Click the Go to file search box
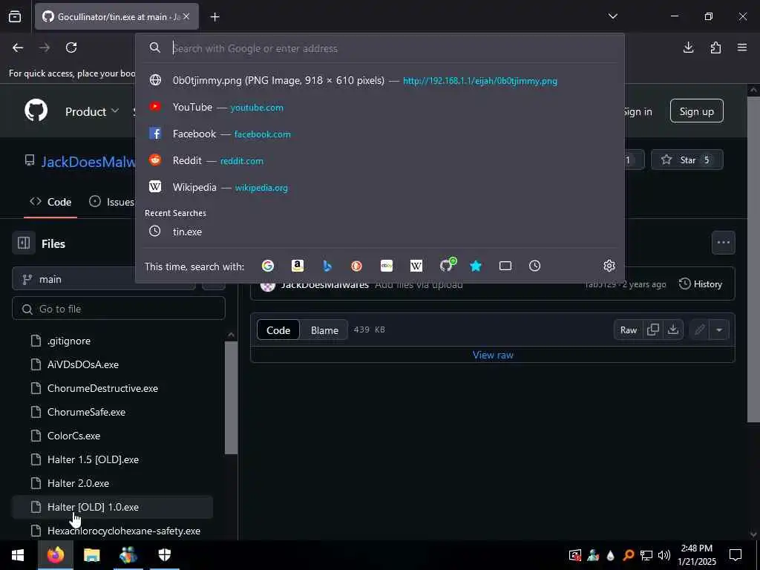The height and width of the screenshot is (570, 760). pyautogui.click(x=119, y=309)
